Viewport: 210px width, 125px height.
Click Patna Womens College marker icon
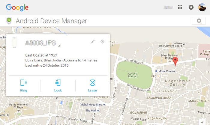pyautogui.click(x=19, y=111)
